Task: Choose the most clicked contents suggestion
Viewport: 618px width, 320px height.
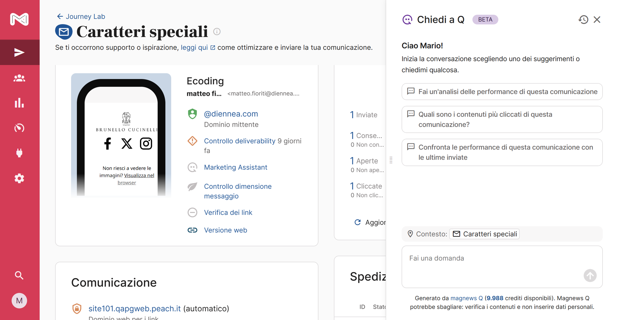Action: click(502, 119)
